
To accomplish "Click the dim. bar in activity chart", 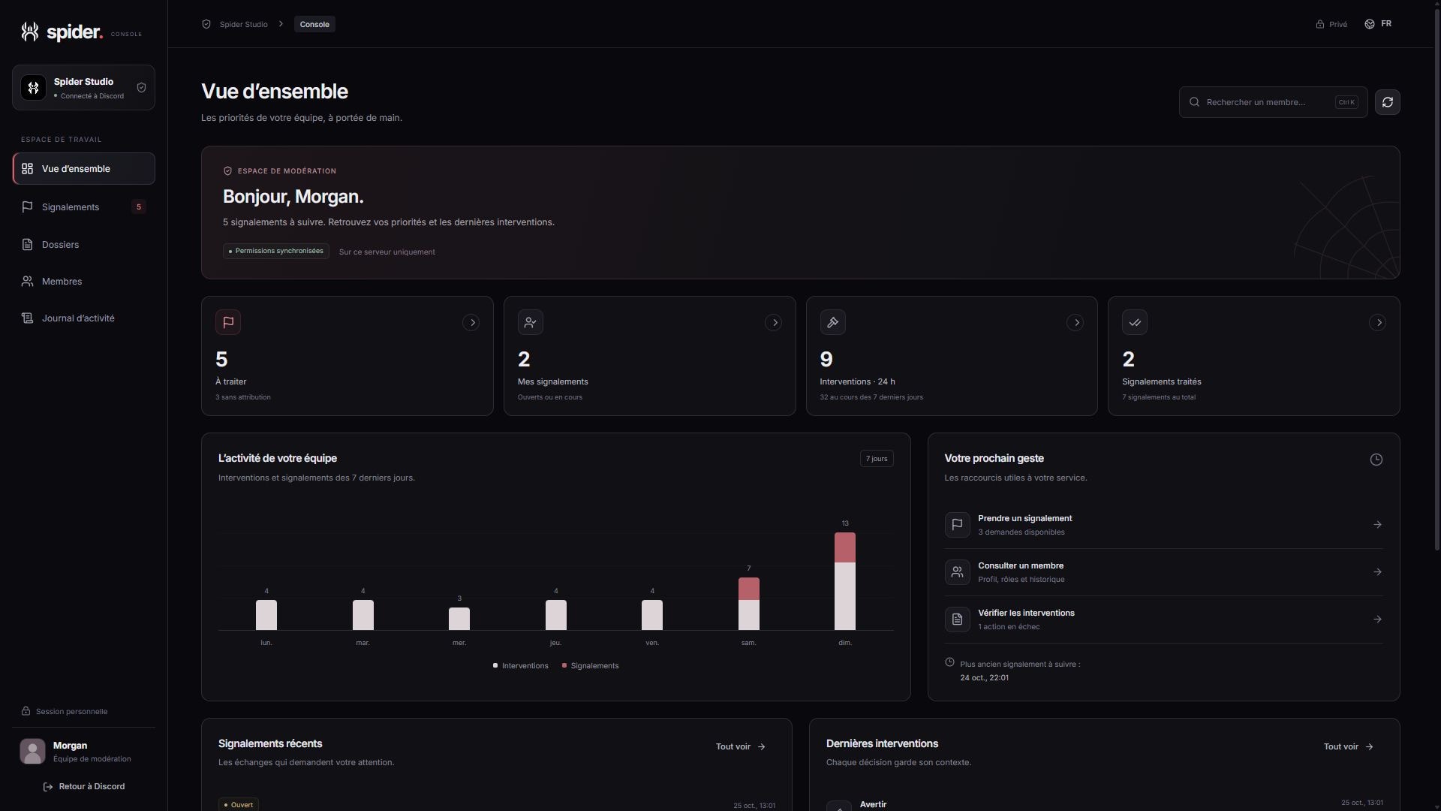I will [x=845, y=581].
